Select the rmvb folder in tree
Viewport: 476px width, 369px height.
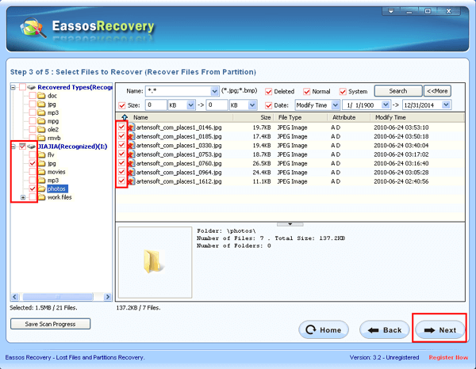tap(54, 138)
